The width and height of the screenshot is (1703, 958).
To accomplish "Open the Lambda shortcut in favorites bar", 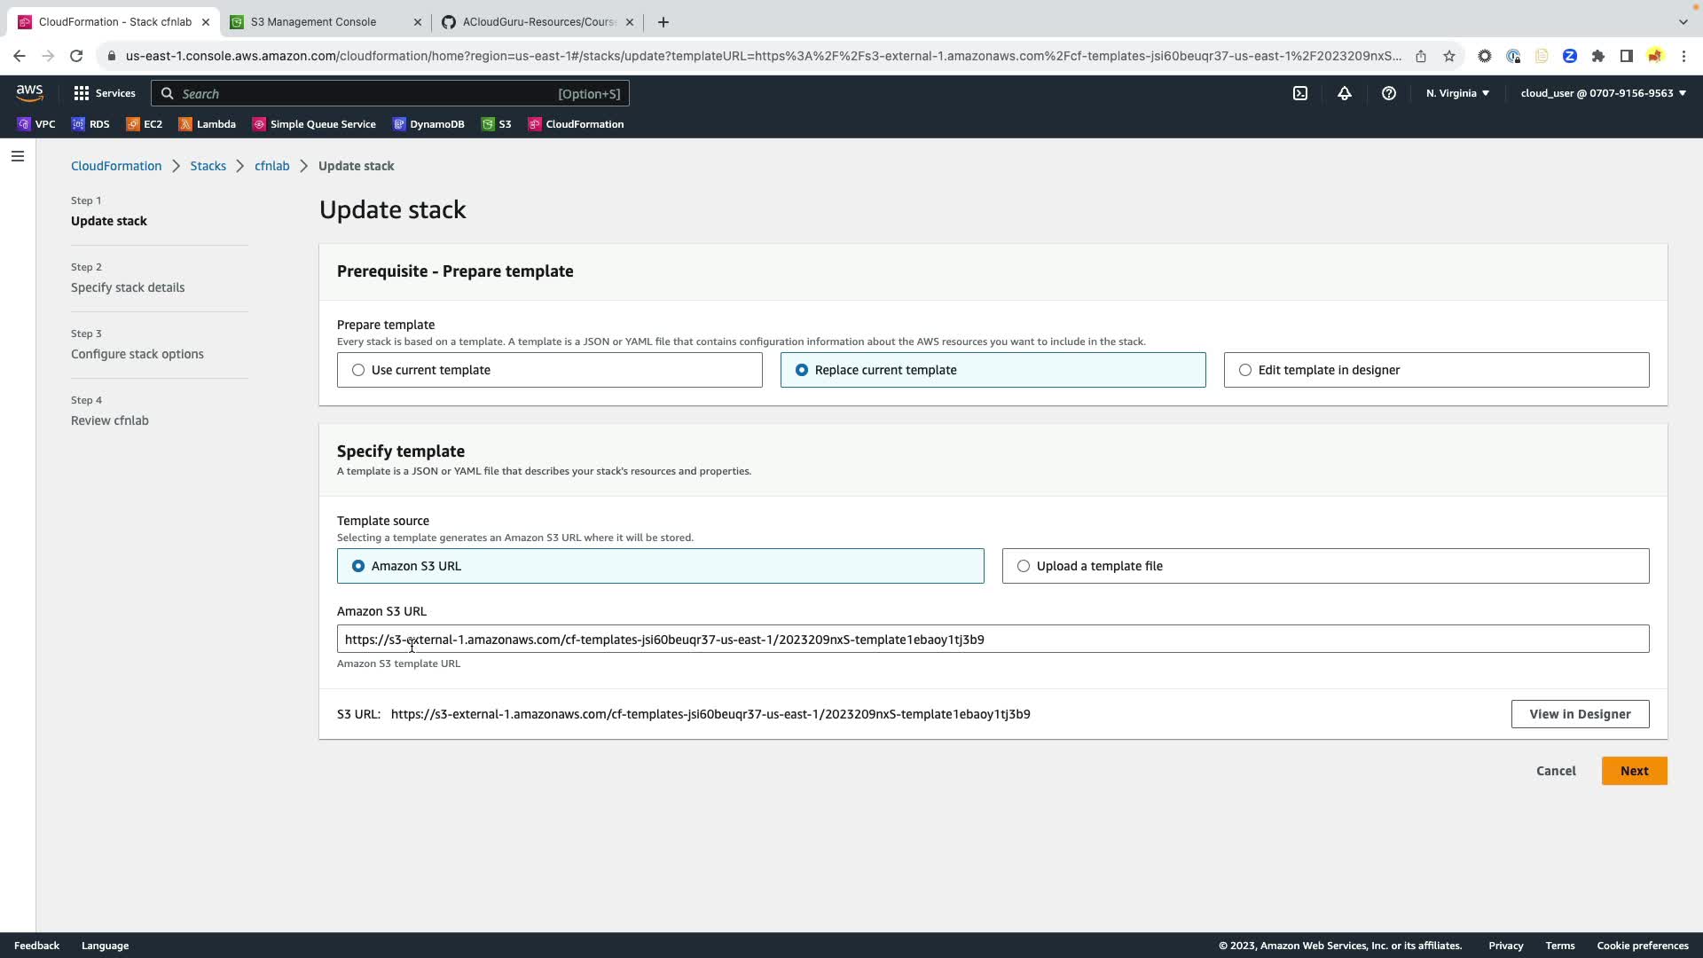I will 208,124.
